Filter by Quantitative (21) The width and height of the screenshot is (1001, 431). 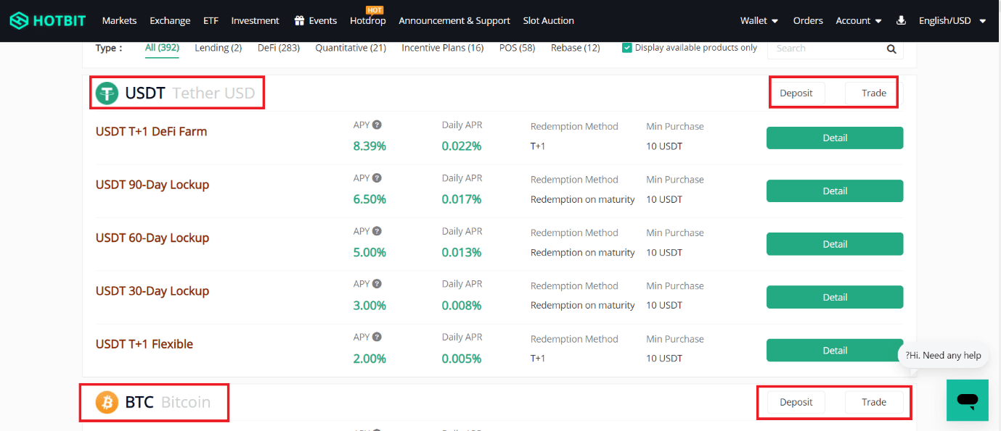pos(351,48)
